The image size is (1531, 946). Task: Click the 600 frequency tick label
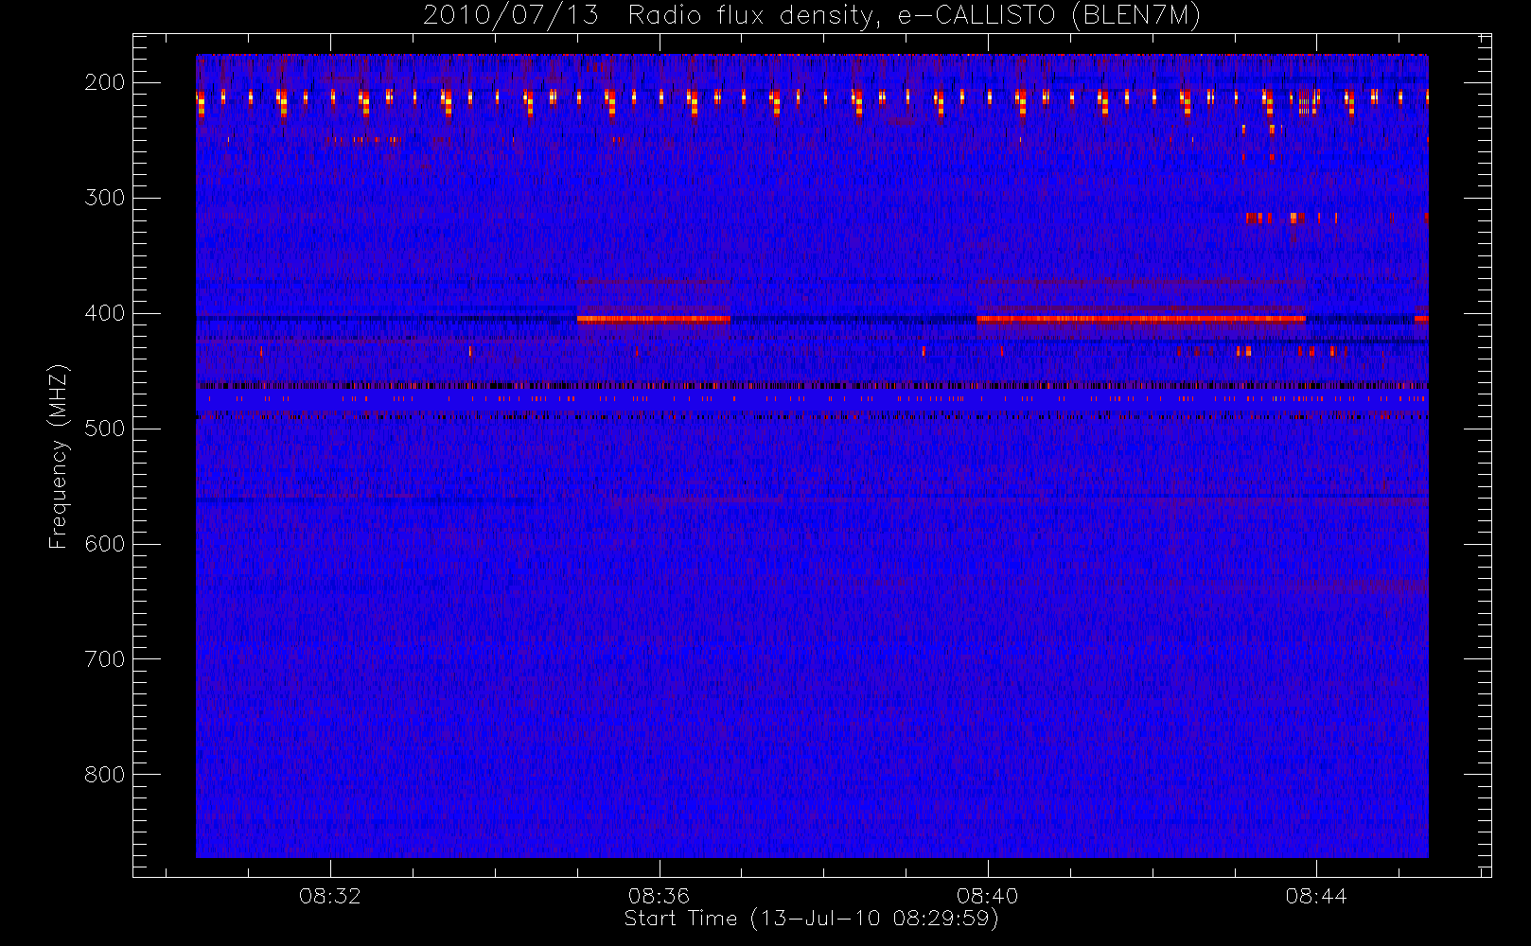coord(105,544)
